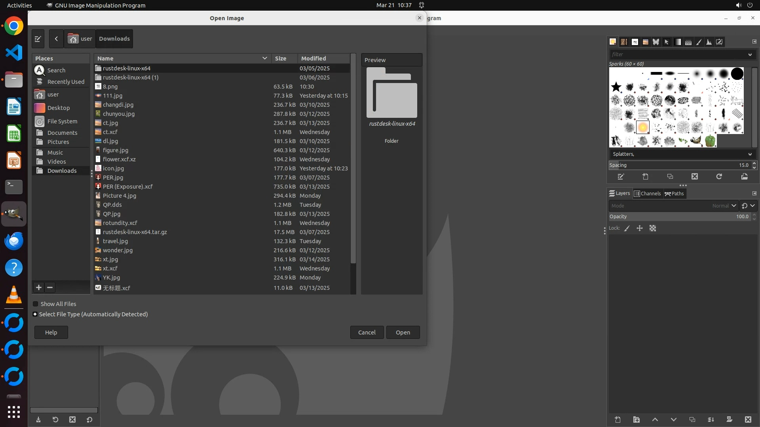760x427 pixels.
Task: Enable the Show All Files checkbox
Action: pos(36,304)
